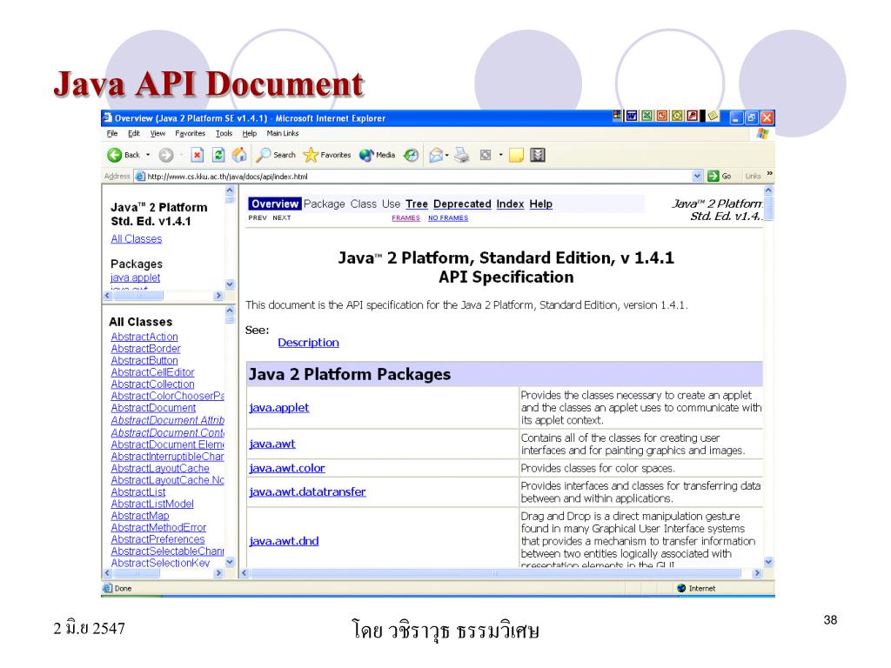Open the View menu
The width and height of the screenshot is (891, 668).
point(157,133)
